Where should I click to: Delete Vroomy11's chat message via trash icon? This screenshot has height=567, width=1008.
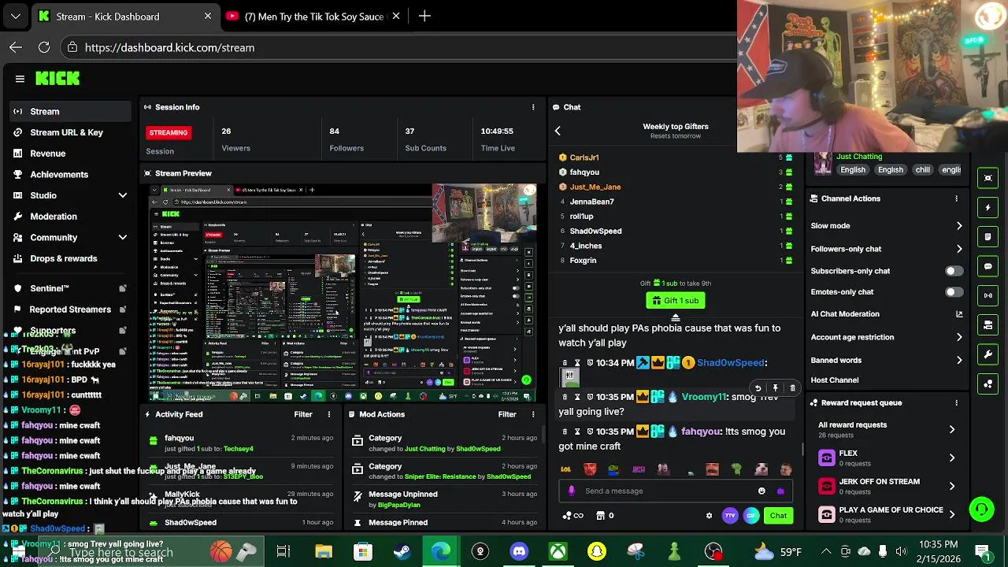click(x=792, y=388)
